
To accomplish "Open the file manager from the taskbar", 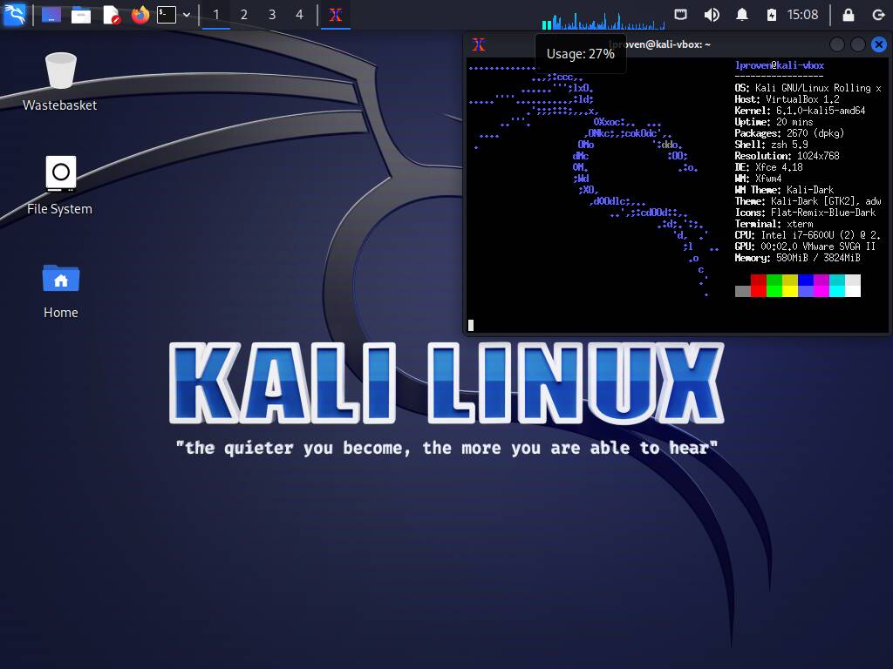I will click(81, 15).
